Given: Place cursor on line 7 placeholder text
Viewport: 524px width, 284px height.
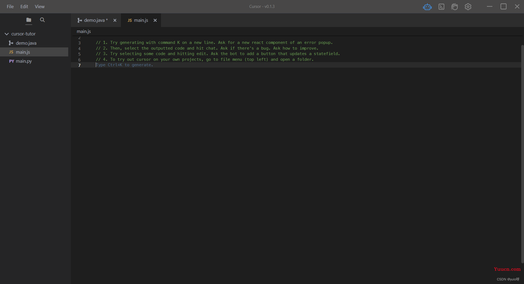Looking at the screenshot, I should (x=124, y=65).
